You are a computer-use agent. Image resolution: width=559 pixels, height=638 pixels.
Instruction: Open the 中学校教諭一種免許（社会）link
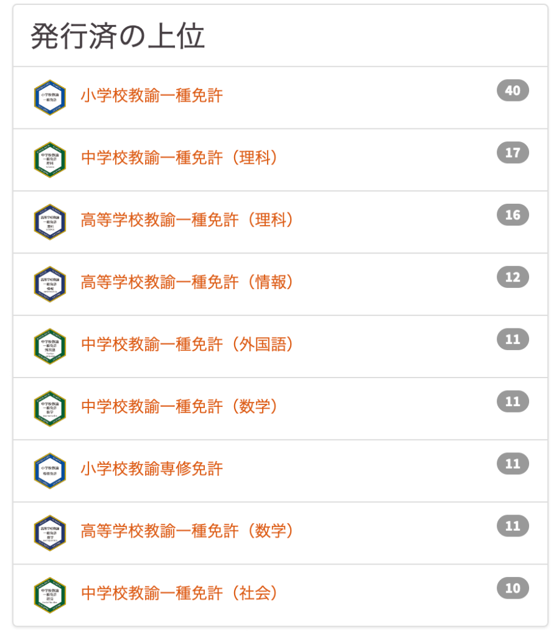point(179,594)
